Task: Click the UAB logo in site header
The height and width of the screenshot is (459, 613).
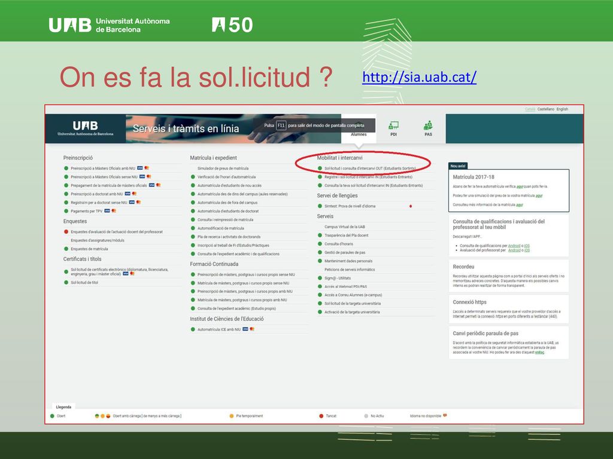Action: [x=85, y=128]
